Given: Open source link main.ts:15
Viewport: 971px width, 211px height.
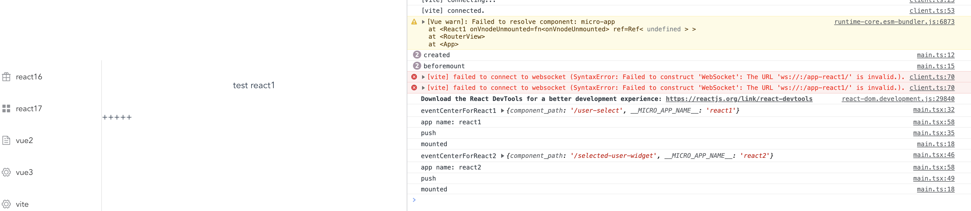Looking at the screenshot, I should pos(935,66).
